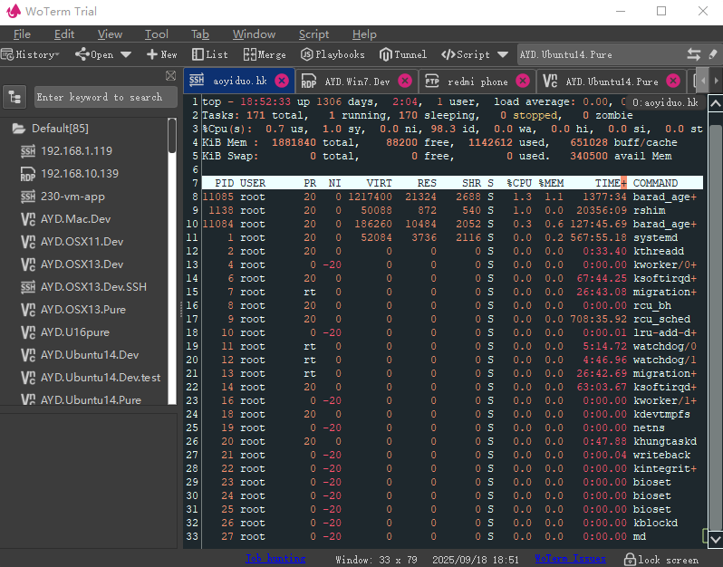
Task: Expand the Open dropdown arrow
Action: [x=126, y=54]
